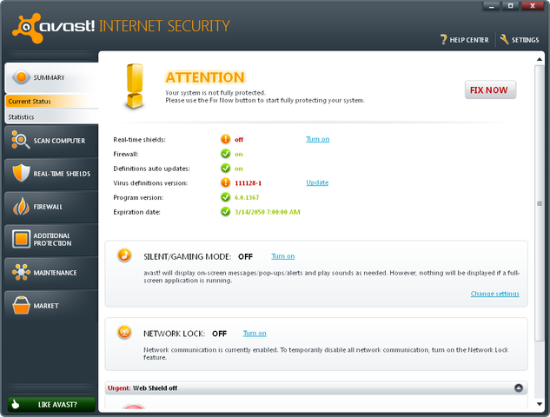The image size is (550, 417).
Task: Turn on Silent/Gaming Mode
Action: pyautogui.click(x=282, y=256)
